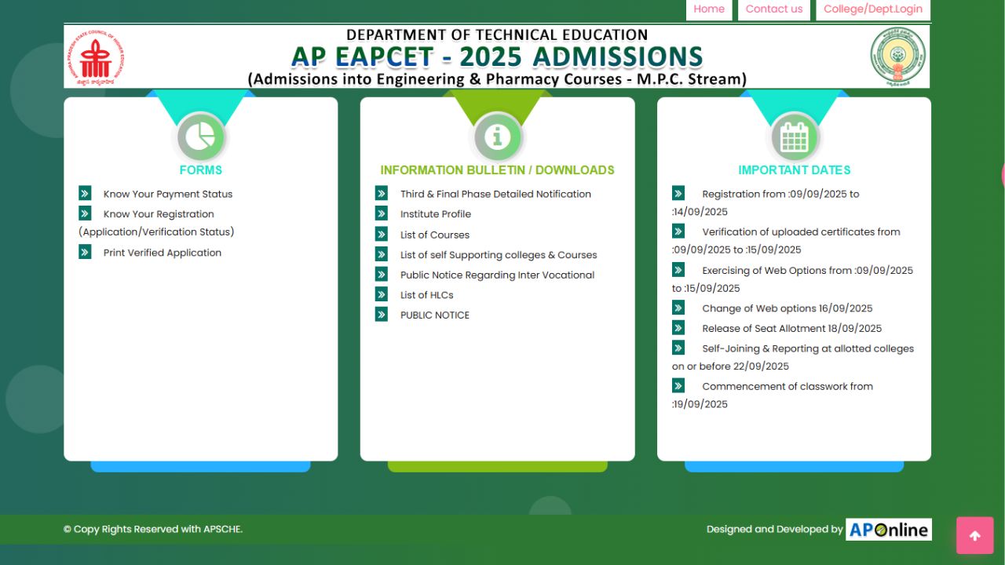Click the Forms pie chart icon

tap(201, 137)
